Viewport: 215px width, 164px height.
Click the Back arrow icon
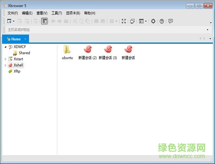pos(53,21)
